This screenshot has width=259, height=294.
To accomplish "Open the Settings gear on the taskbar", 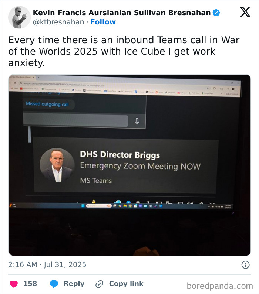I will (151, 206).
